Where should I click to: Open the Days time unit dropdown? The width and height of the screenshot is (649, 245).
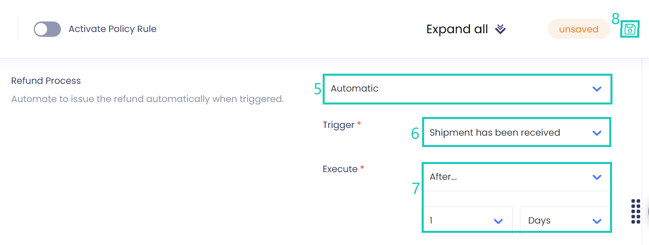(560, 221)
